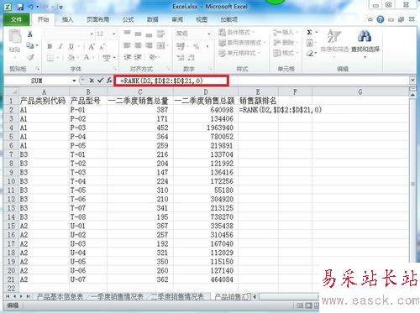Click the phonetic guide 变 icon
The width and height of the screenshot is (420, 313).
pos(107,58)
